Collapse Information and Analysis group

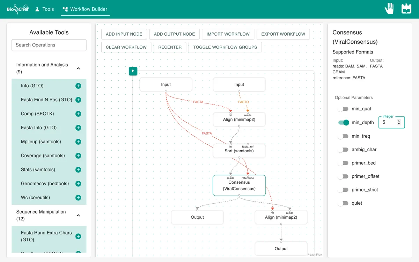point(78,68)
